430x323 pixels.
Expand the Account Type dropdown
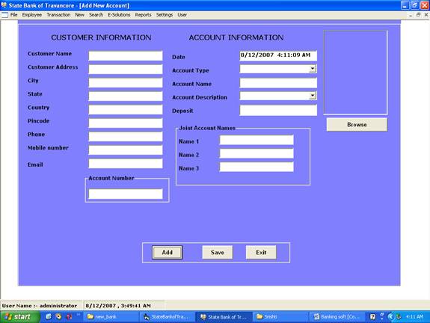[x=313, y=69]
